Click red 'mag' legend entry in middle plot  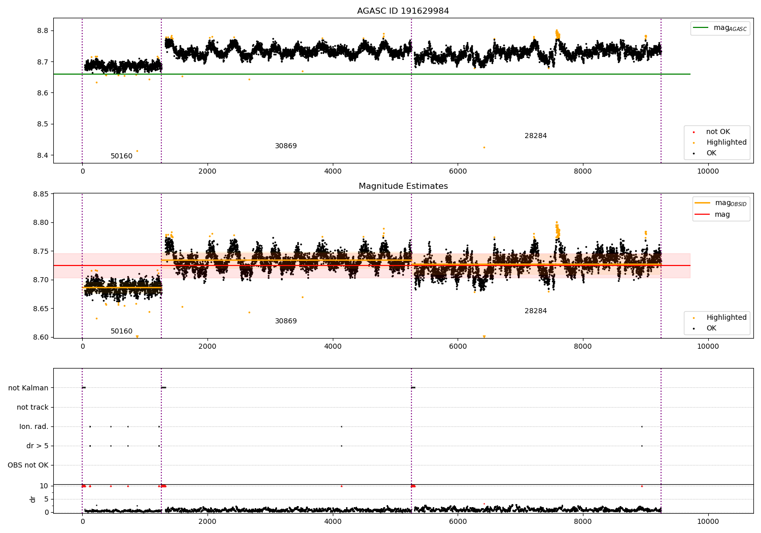tap(713, 214)
